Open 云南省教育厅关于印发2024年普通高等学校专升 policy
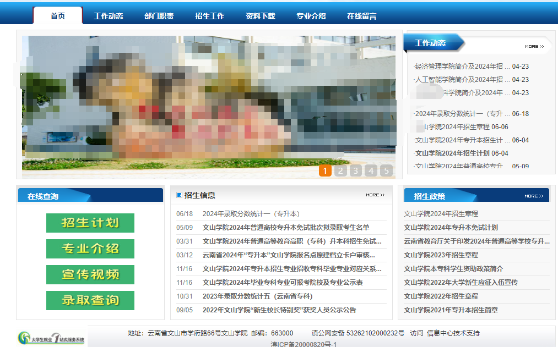Image resolution: width=558 pixels, height=347 pixels. (477, 241)
